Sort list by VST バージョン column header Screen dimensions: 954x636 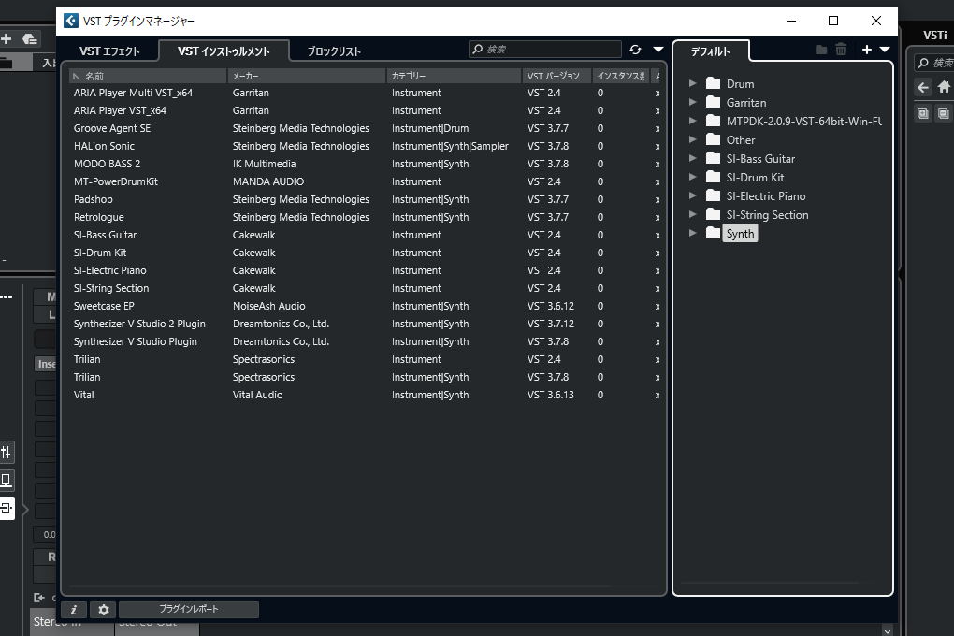(556, 76)
